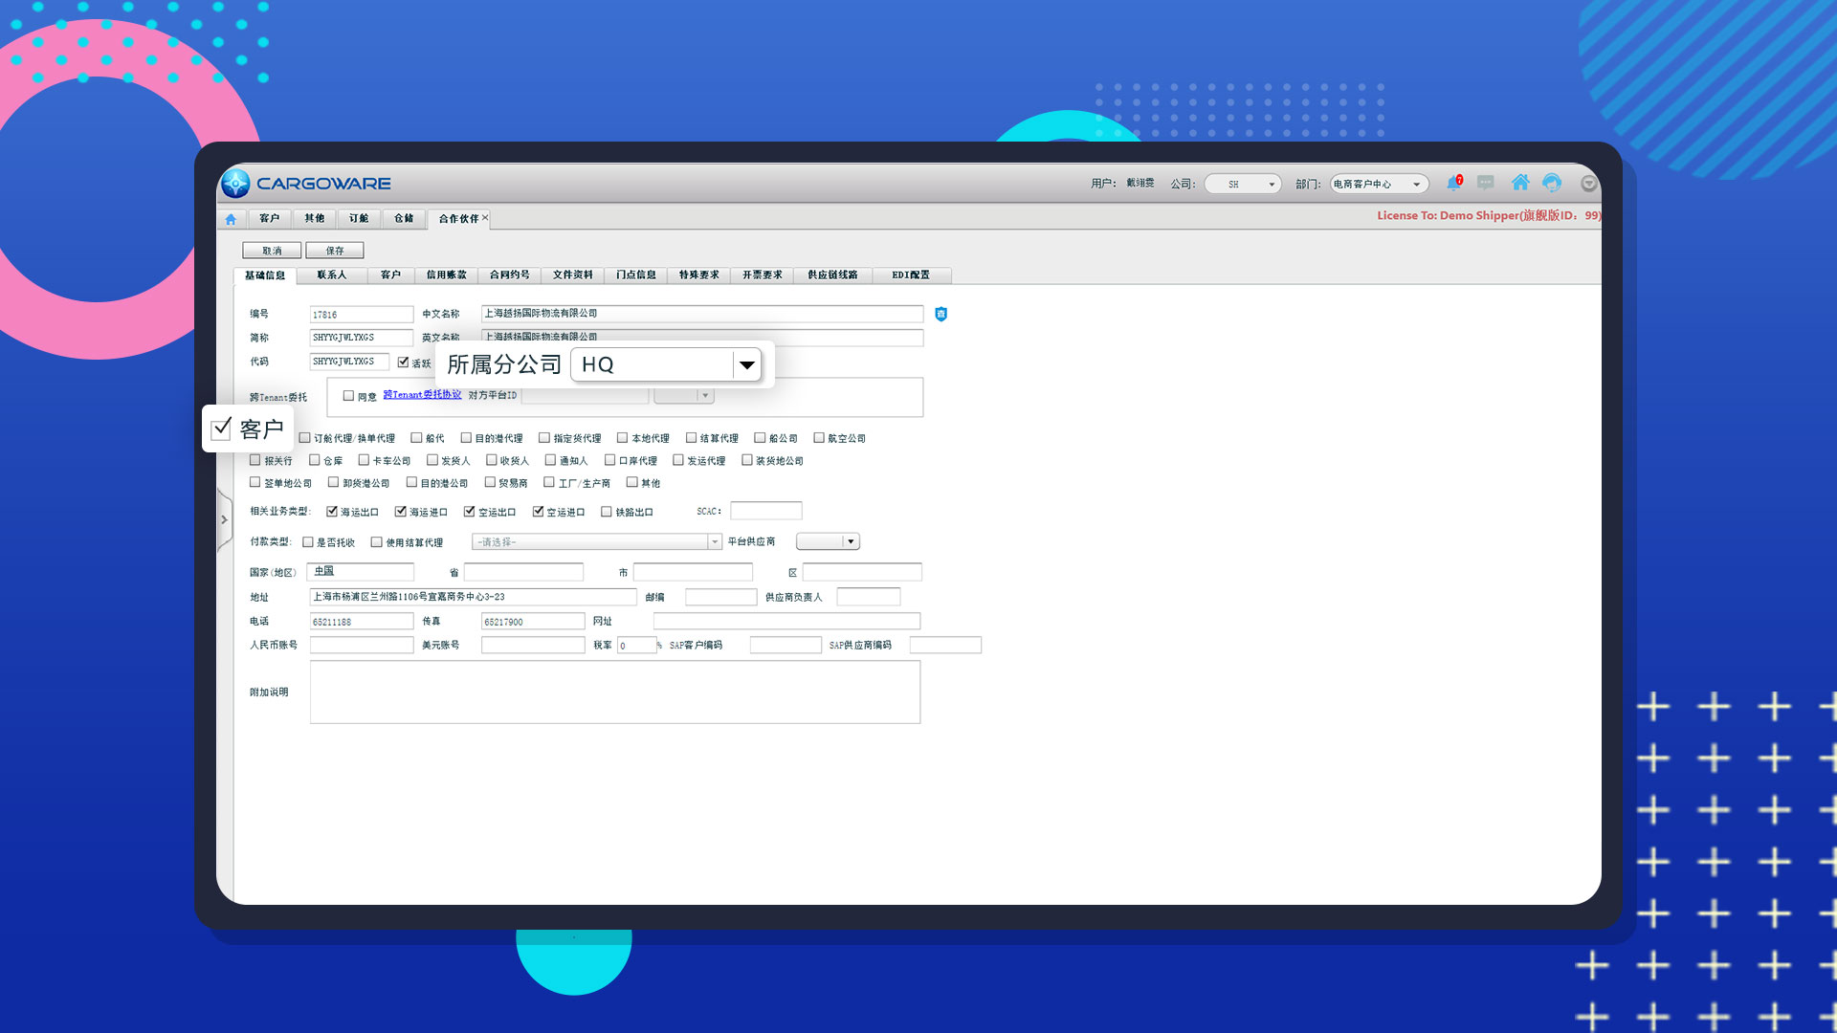The image size is (1837, 1033).
Task: Toggle the 活跃 checkbox
Action: pos(403,363)
